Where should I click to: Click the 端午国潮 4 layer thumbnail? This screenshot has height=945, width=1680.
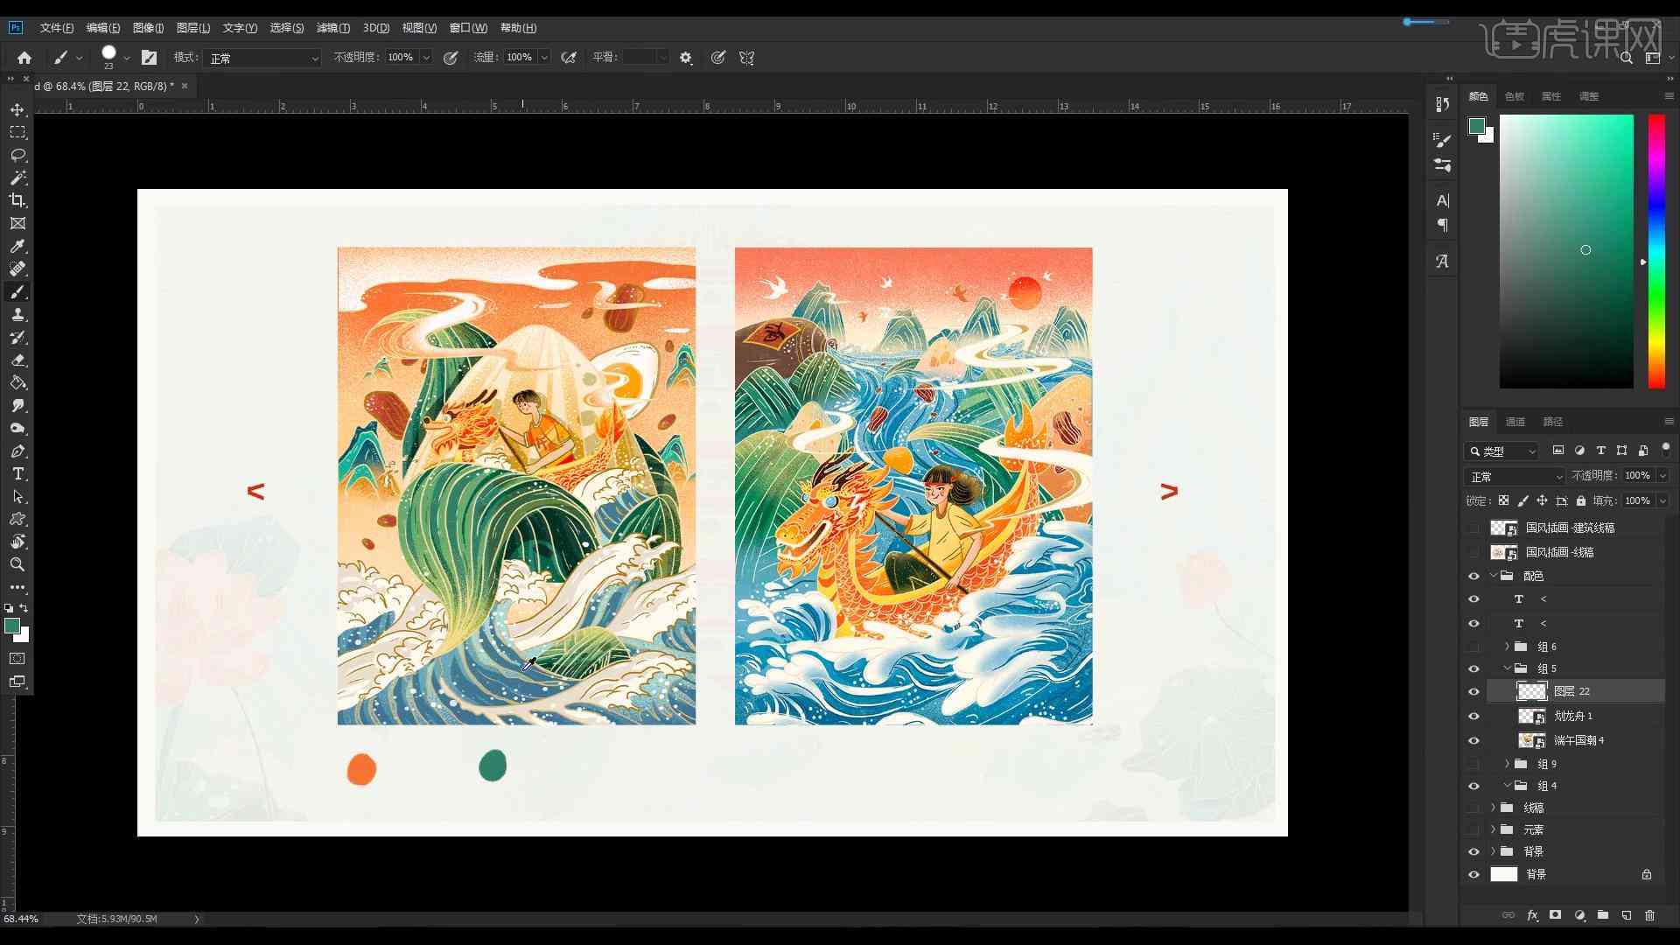coord(1531,740)
